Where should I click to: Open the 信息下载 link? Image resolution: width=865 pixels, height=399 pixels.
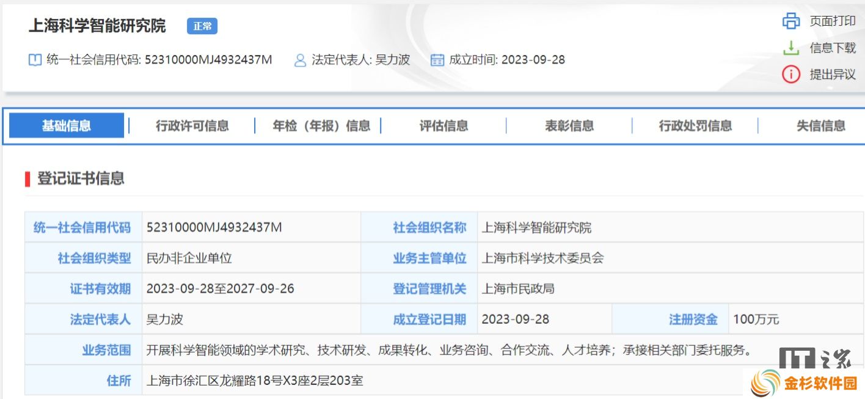(833, 48)
